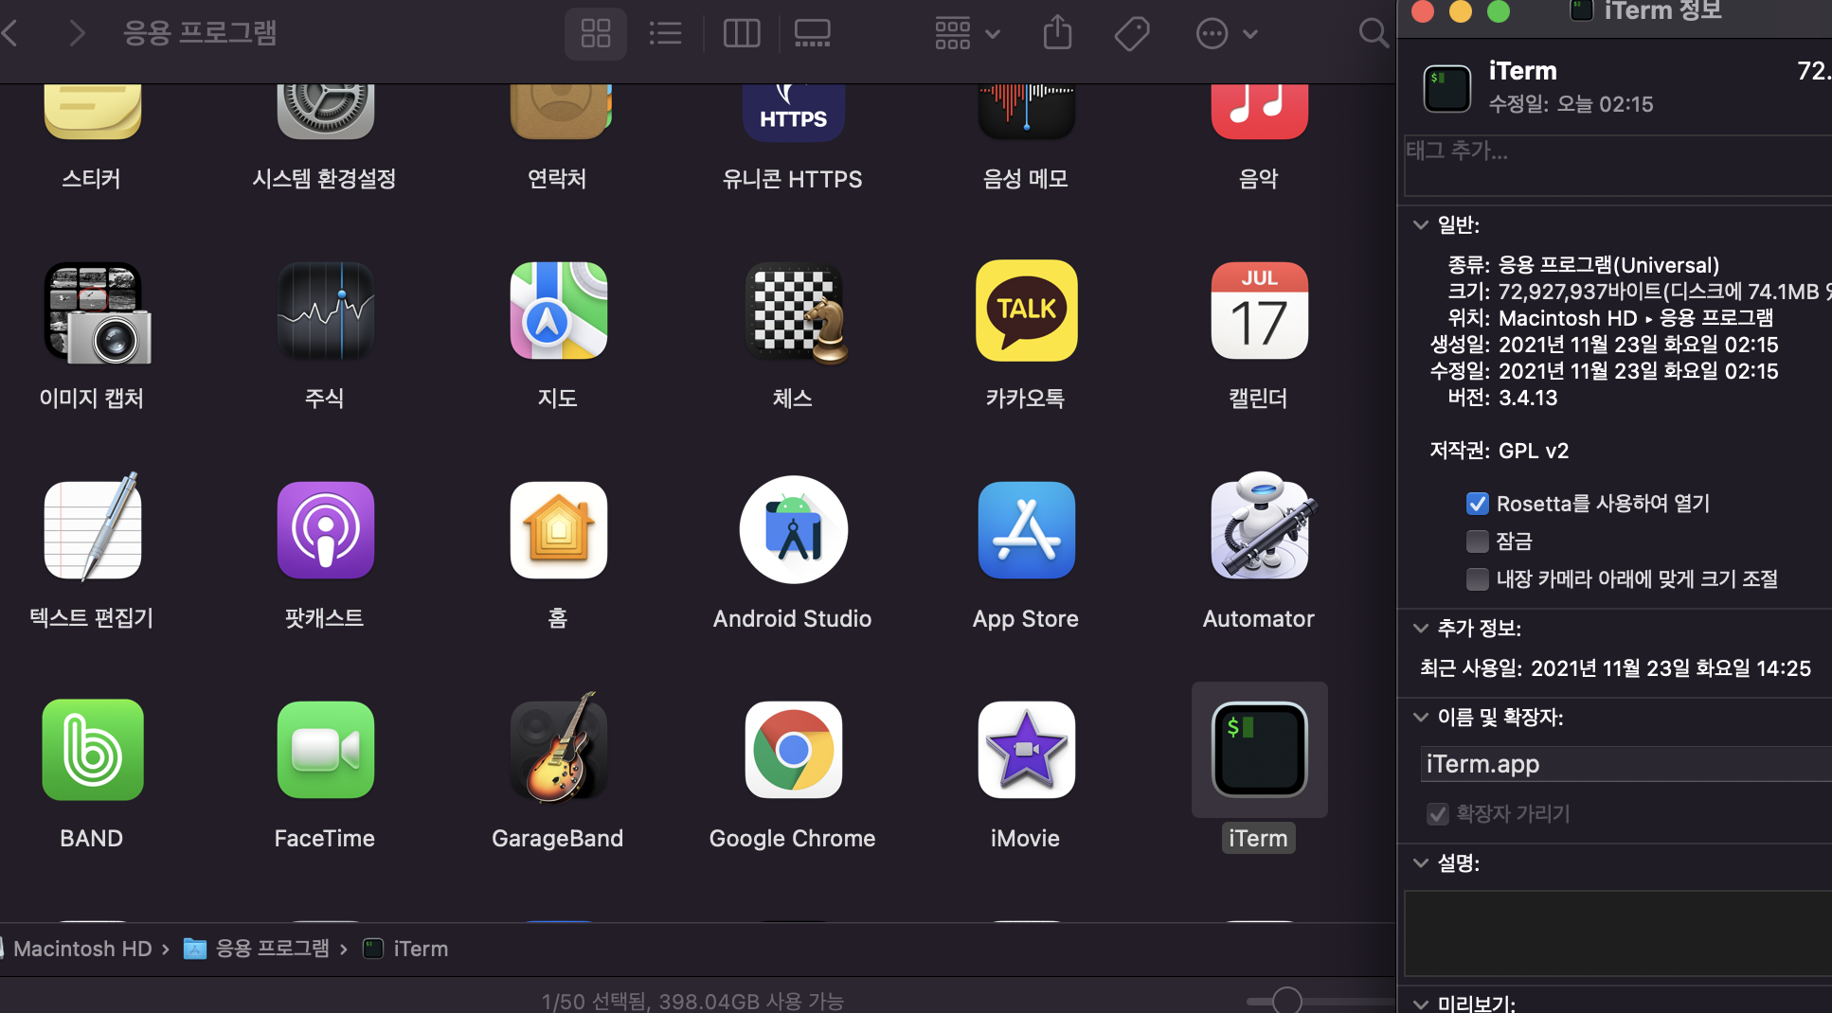Select the FaceTime app icon
This screenshot has height=1013, width=1832.
pyautogui.click(x=325, y=750)
